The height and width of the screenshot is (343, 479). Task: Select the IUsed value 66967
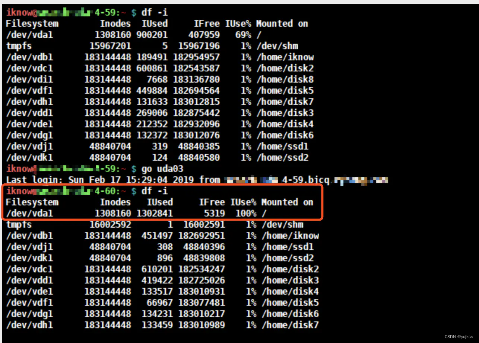click(160, 303)
